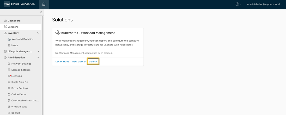Open Storage Settings page
The height and width of the screenshot is (115, 286).
(x=21, y=70)
